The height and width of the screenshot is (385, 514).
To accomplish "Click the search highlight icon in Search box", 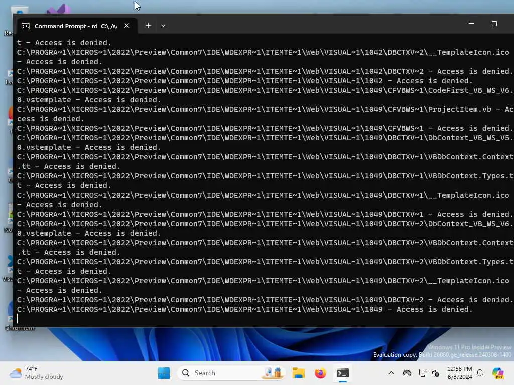I will pos(273,373).
